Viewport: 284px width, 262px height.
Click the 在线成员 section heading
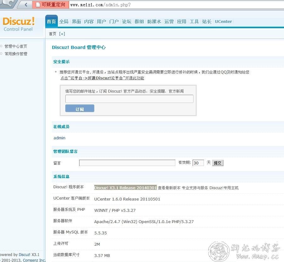point(61,127)
